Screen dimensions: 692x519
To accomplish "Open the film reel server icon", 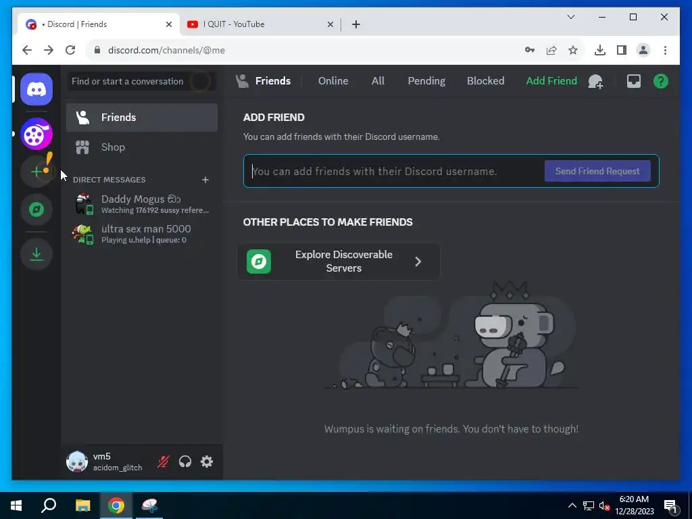I will 36,134.
